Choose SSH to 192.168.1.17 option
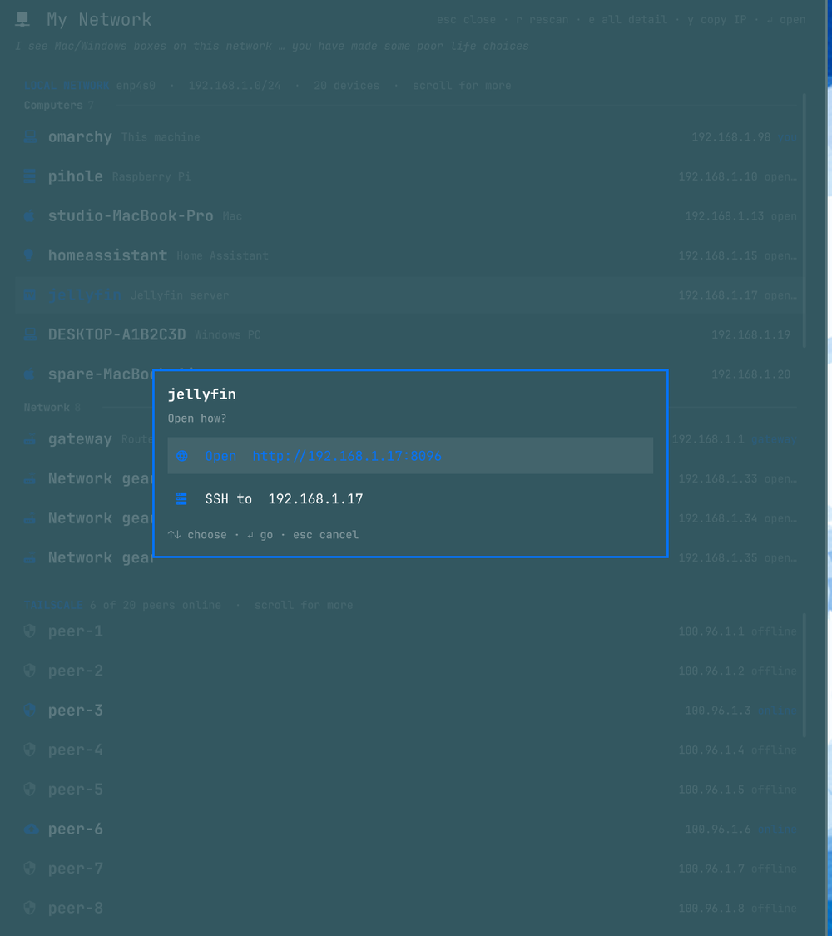This screenshot has width=832, height=936. [x=410, y=498]
